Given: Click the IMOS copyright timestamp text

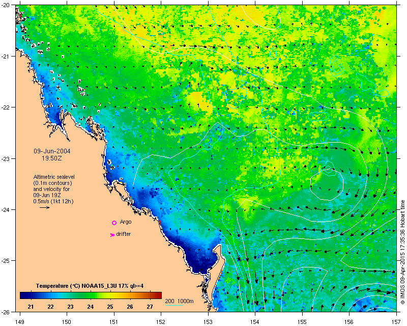Looking at the screenshot, I should coord(402,252).
